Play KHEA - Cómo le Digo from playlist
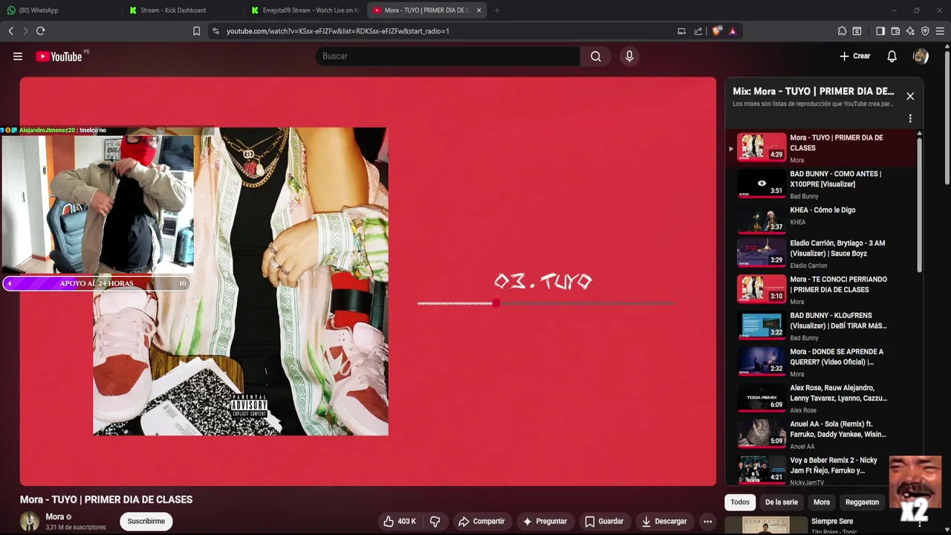Viewport: 951px width, 535px height. (x=822, y=219)
